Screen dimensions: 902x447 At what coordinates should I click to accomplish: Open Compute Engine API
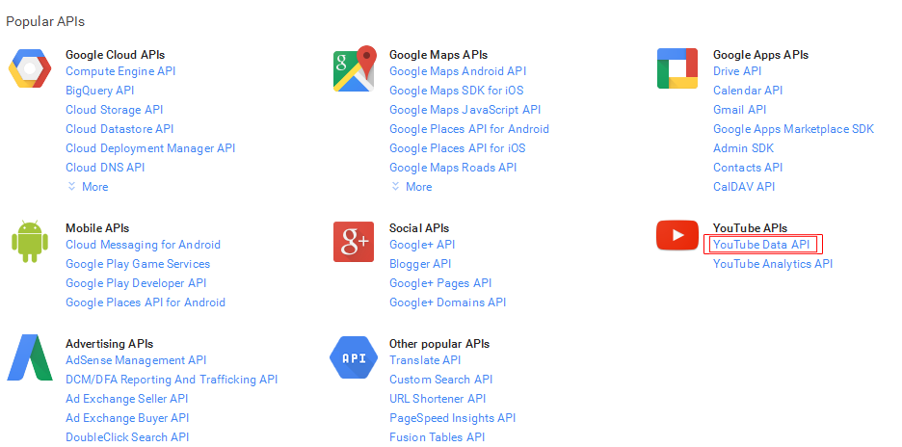click(120, 71)
